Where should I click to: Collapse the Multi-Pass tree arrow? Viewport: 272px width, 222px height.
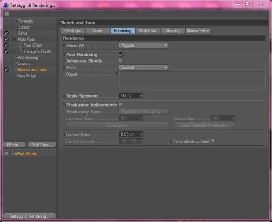pos(15,39)
